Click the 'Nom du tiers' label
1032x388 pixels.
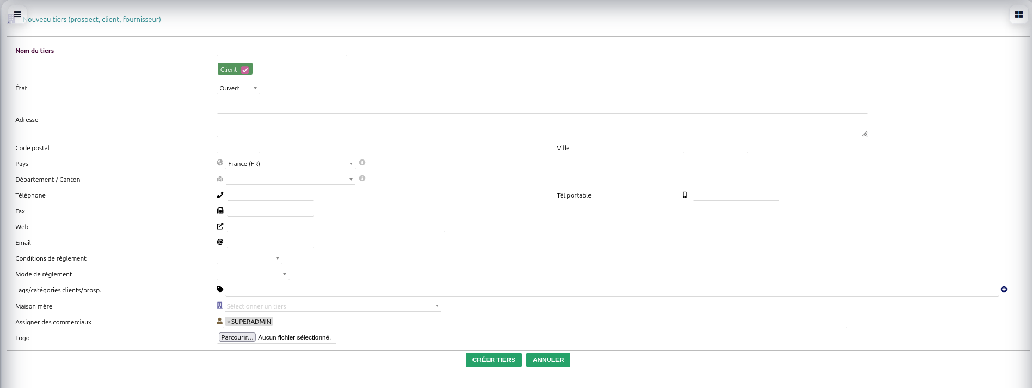pos(35,51)
